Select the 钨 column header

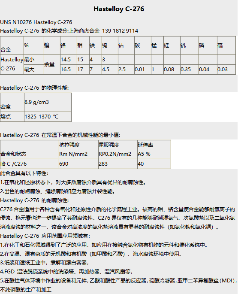(x=110, y=45)
